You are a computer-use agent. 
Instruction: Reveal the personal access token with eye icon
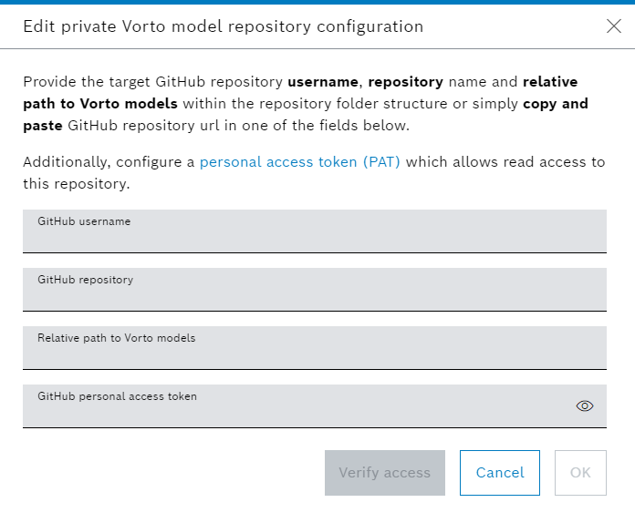pyautogui.click(x=585, y=405)
